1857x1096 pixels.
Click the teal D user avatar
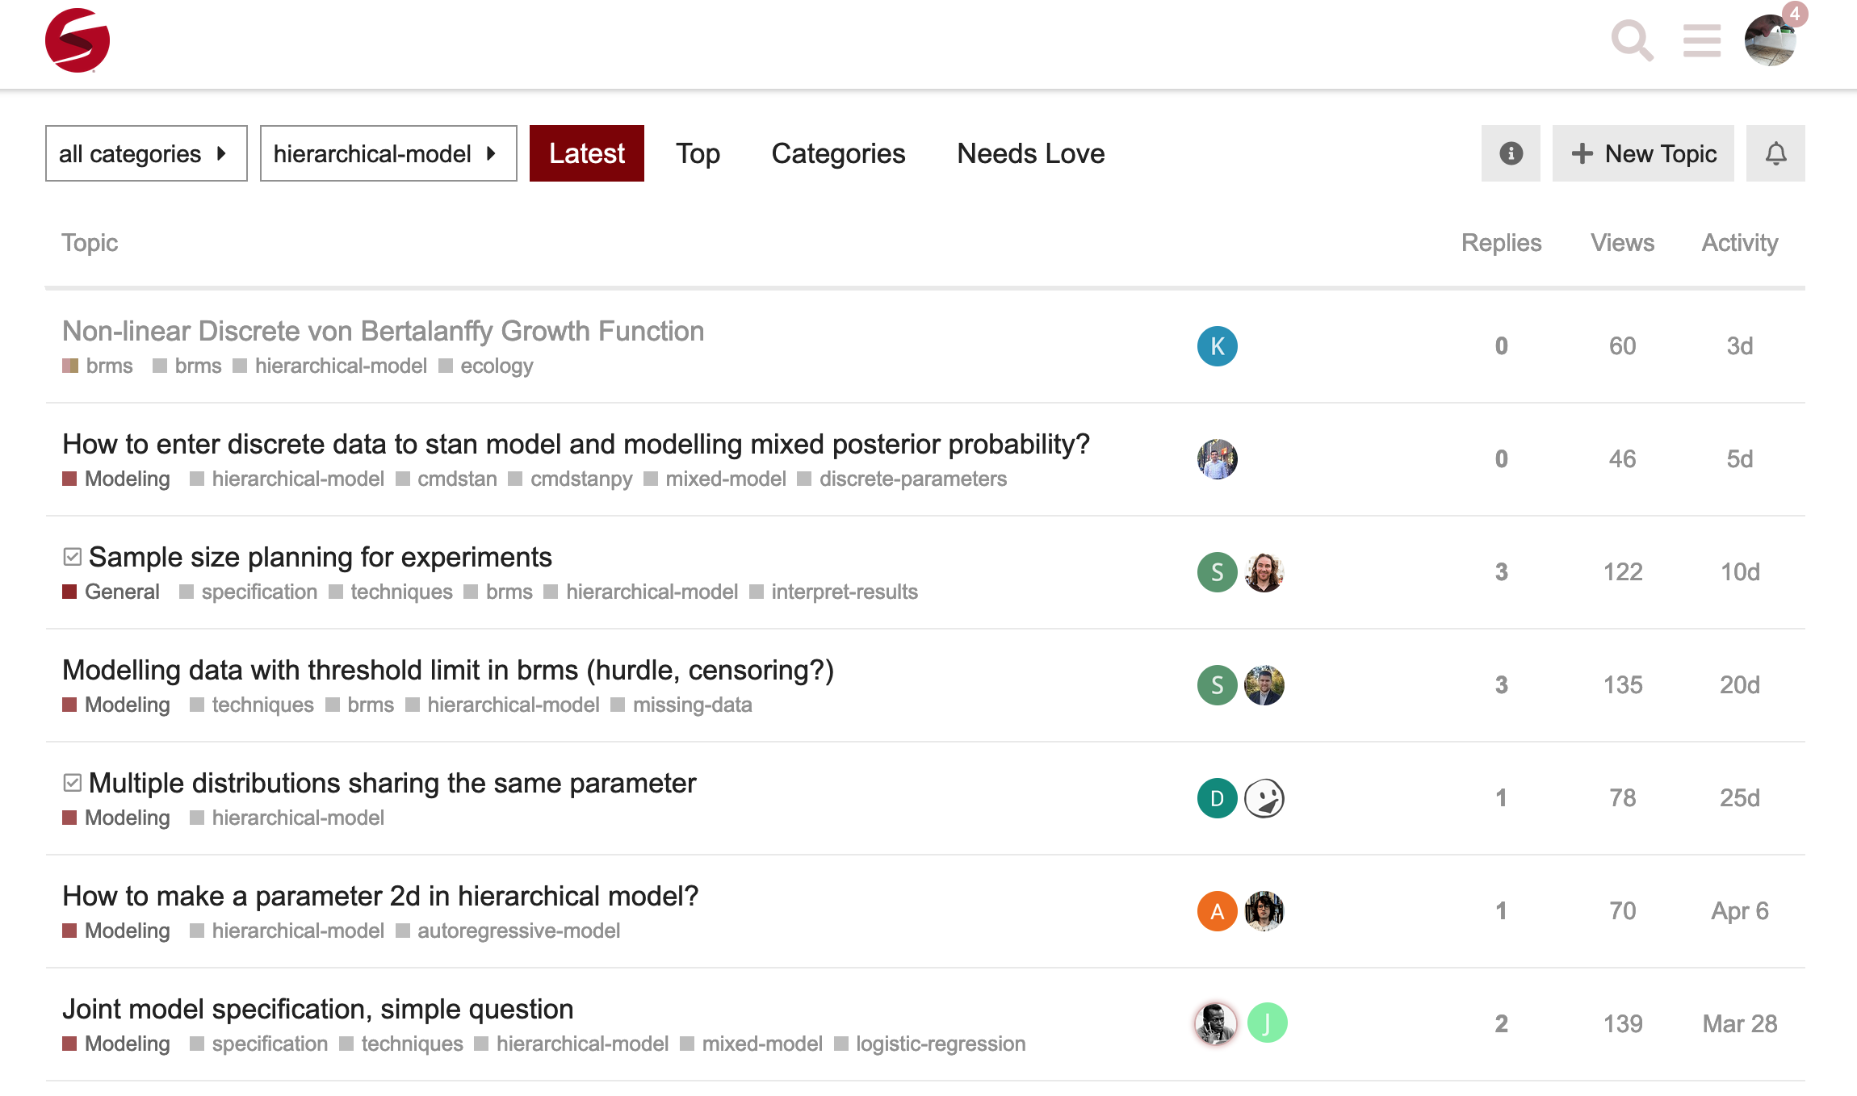(1217, 798)
